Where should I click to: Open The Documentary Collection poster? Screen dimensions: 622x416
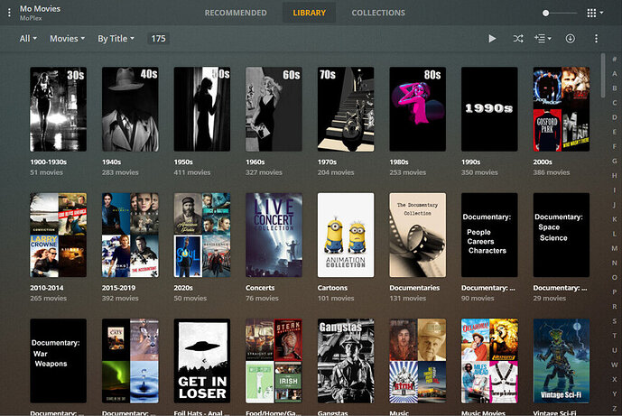tap(417, 236)
